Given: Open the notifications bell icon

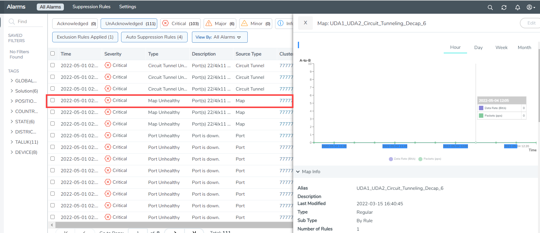Looking at the screenshot, I should click(518, 8).
